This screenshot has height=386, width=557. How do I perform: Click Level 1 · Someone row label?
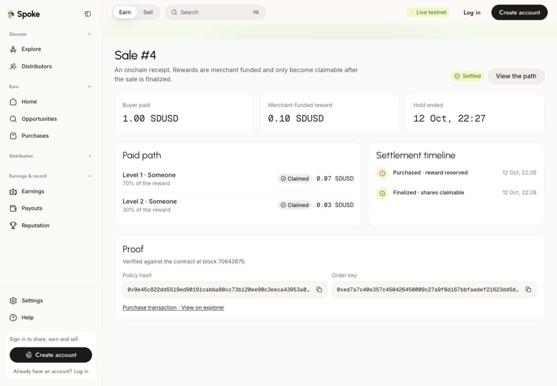(149, 175)
